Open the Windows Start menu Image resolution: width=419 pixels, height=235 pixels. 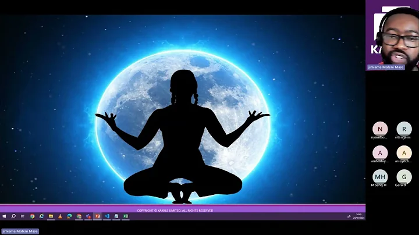[4, 216]
